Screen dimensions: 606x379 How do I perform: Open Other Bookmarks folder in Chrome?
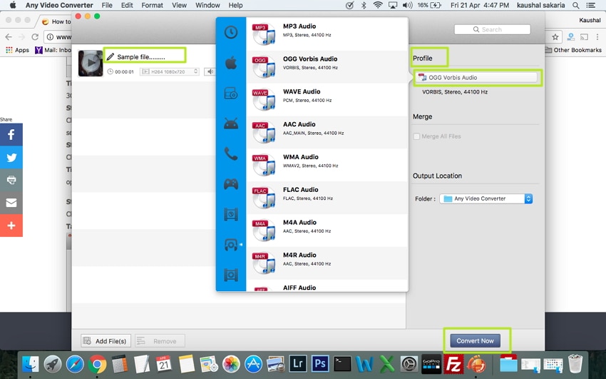tap(573, 50)
